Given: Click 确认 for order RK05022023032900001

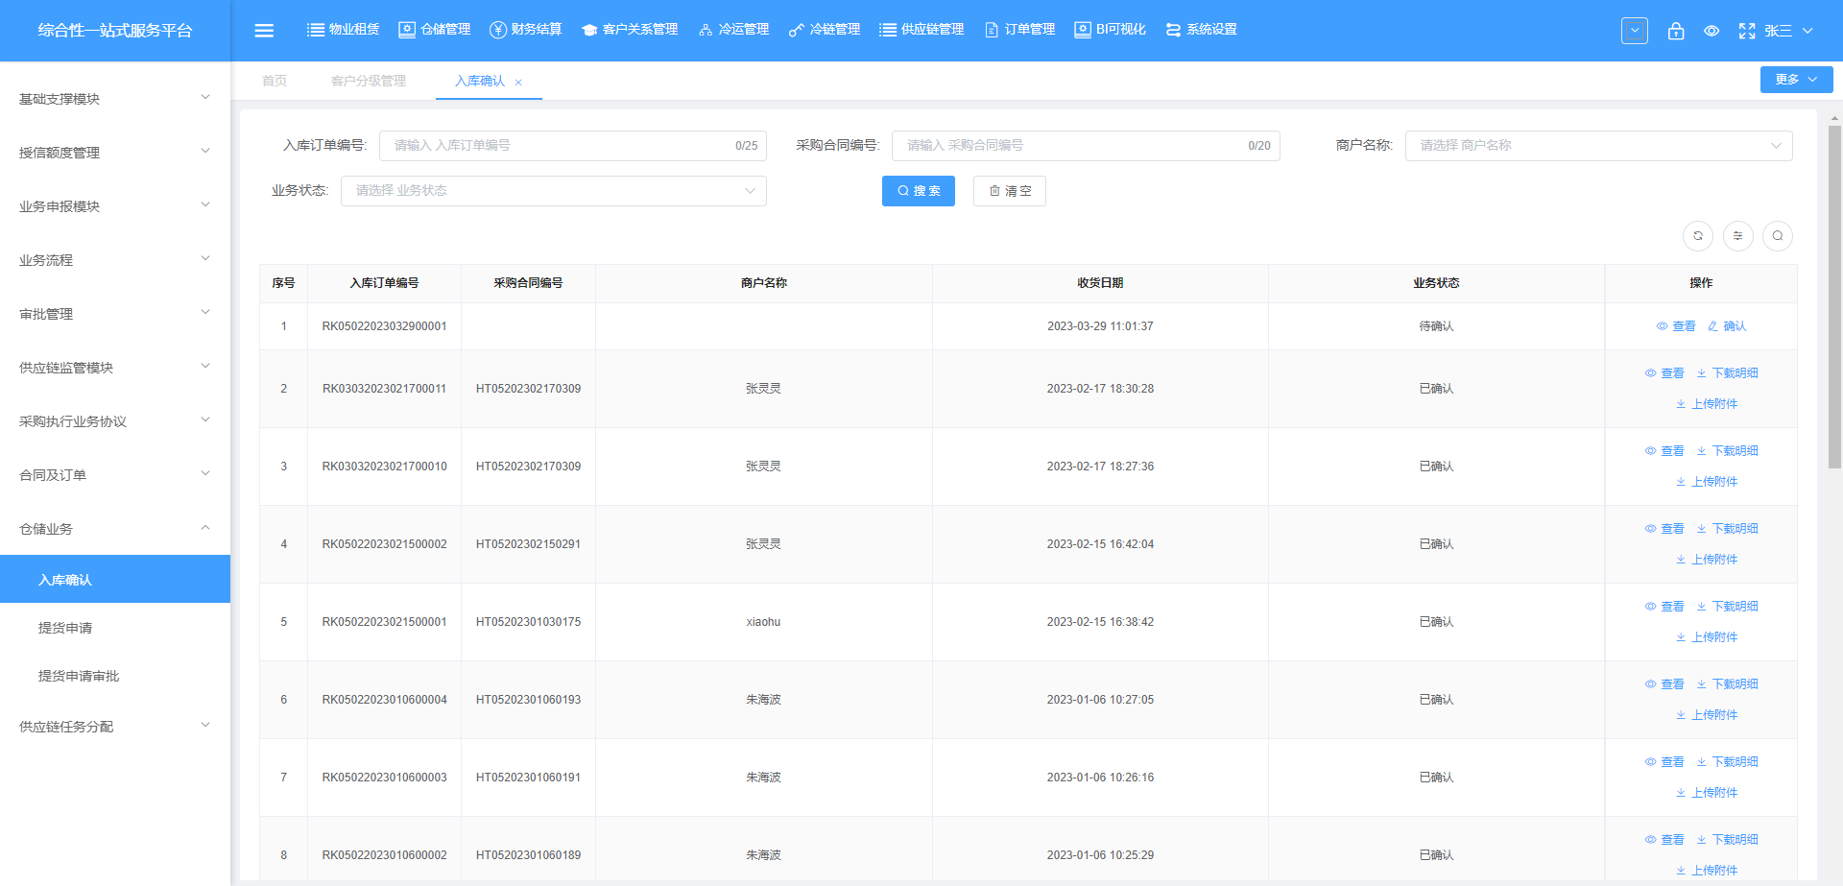Looking at the screenshot, I should click(1727, 326).
